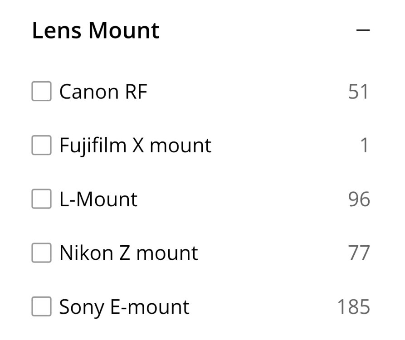The height and width of the screenshot is (340, 405).
Task: Choose the L-Mount filter label
Action: click(x=98, y=199)
